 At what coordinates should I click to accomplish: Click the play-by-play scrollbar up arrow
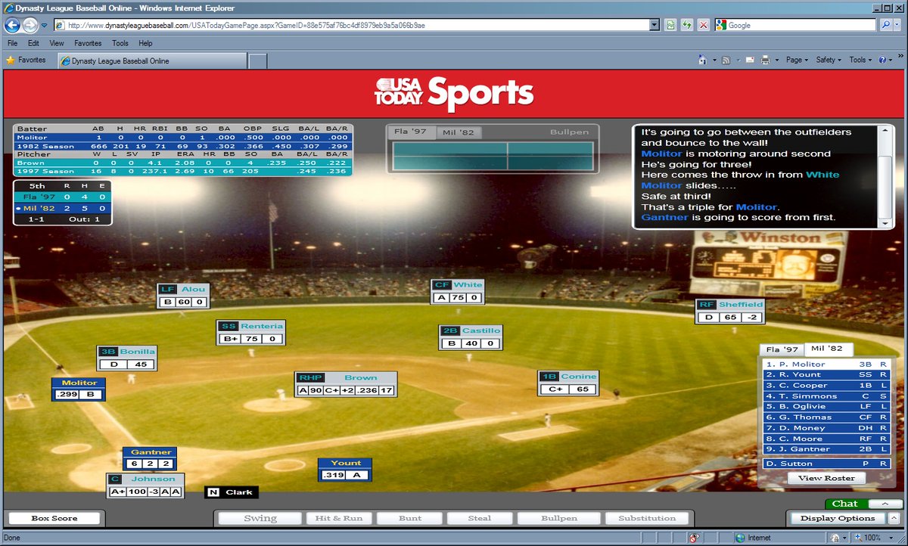pyautogui.click(x=885, y=132)
